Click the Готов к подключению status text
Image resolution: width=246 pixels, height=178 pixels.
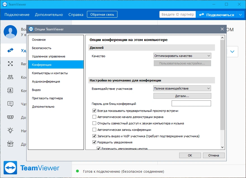tap(124, 171)
